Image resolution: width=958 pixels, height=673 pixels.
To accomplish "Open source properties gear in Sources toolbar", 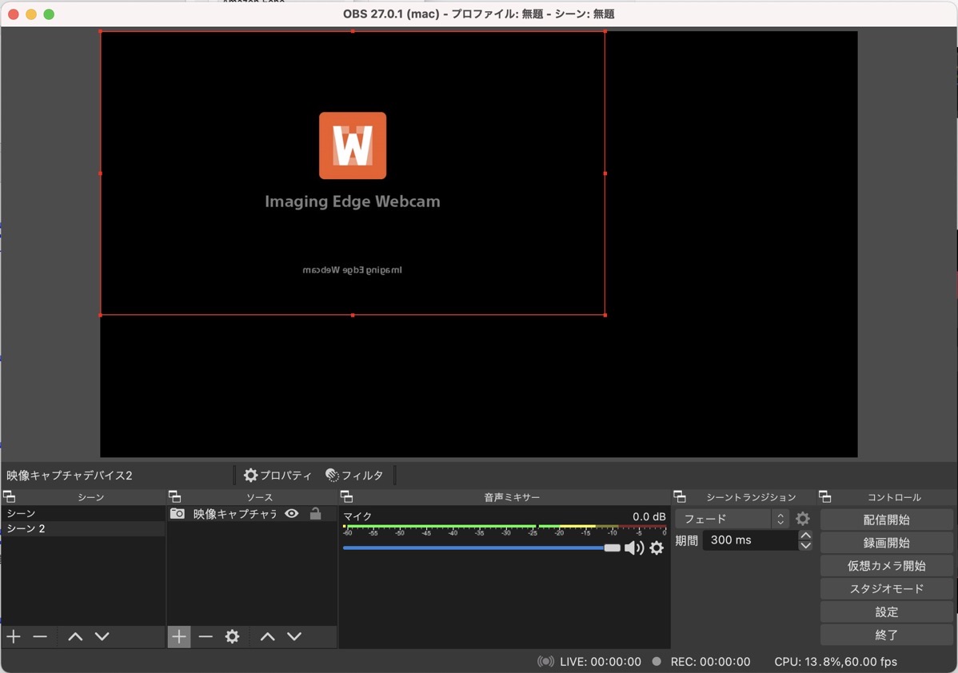I will (232, 636).
